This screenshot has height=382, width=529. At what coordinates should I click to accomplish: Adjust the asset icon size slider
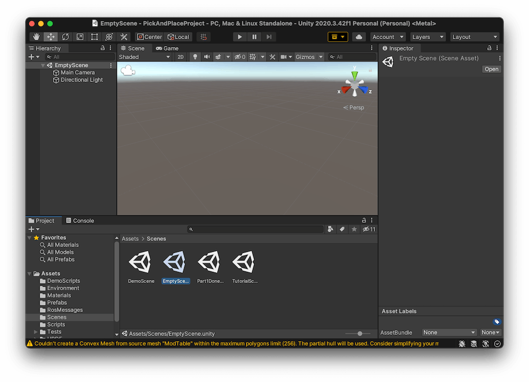coord(360,333)
